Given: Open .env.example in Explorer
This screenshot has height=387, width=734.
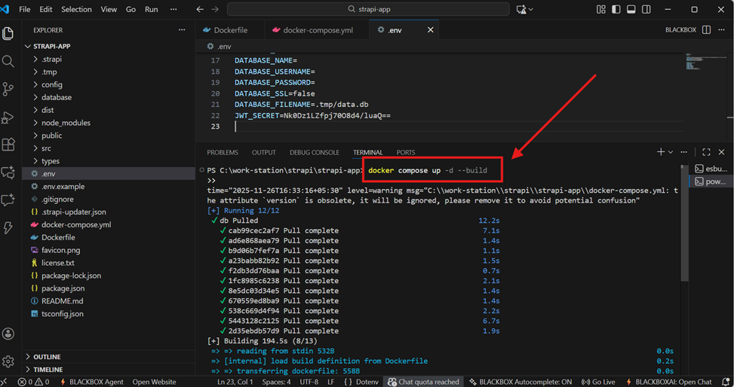Looking at the screenshot, I should click(109, 187).
